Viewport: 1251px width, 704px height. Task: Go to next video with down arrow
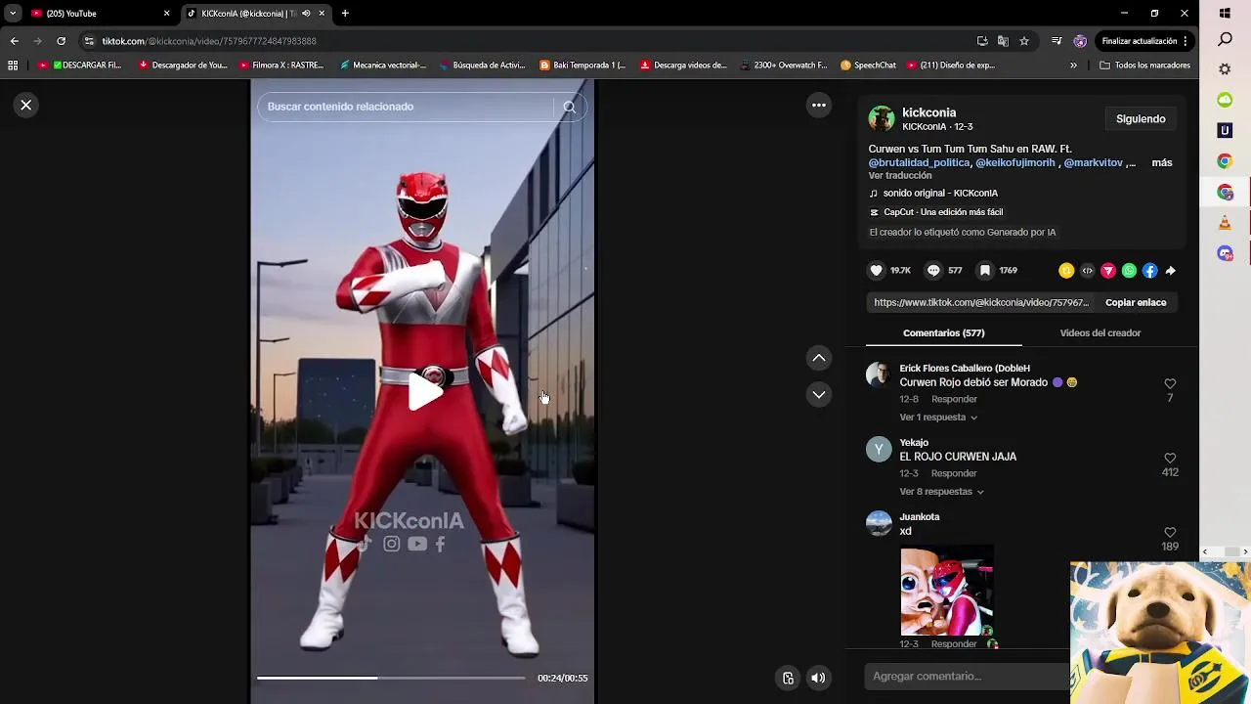[x=819, y=394]
